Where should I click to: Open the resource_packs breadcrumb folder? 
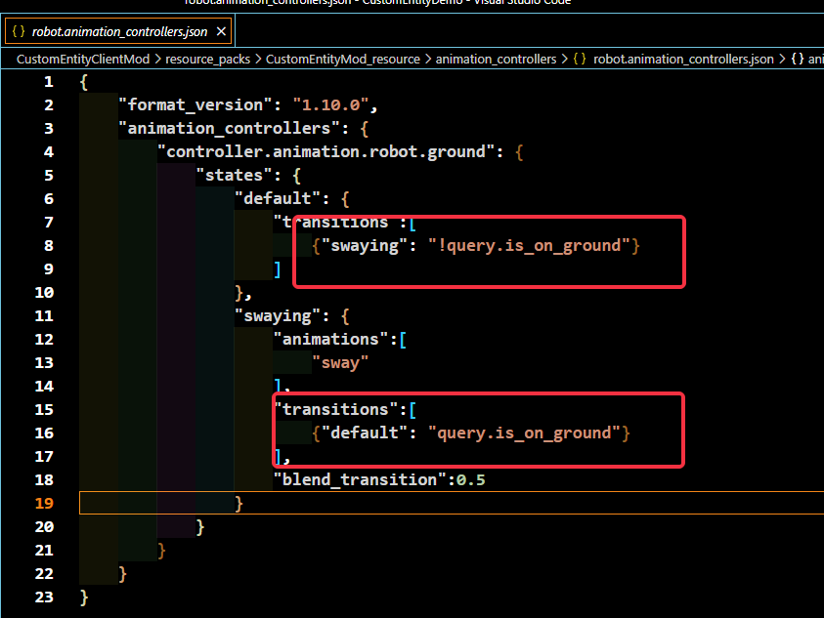coord(207,59)
